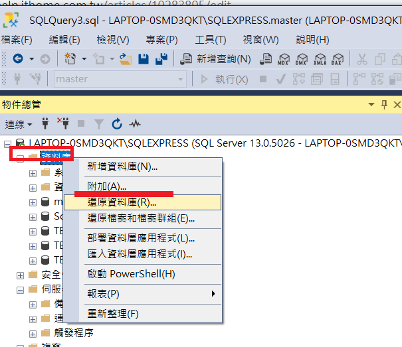Click the Database Engine Query icon

click(x=266, y=59)
